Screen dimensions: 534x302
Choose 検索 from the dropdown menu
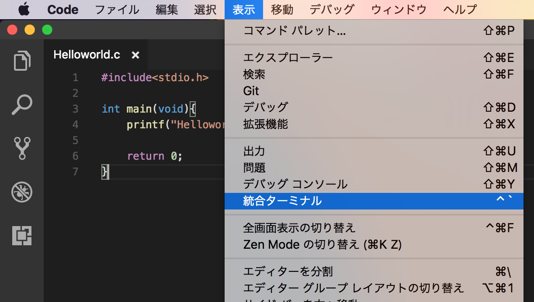(374, 75)
